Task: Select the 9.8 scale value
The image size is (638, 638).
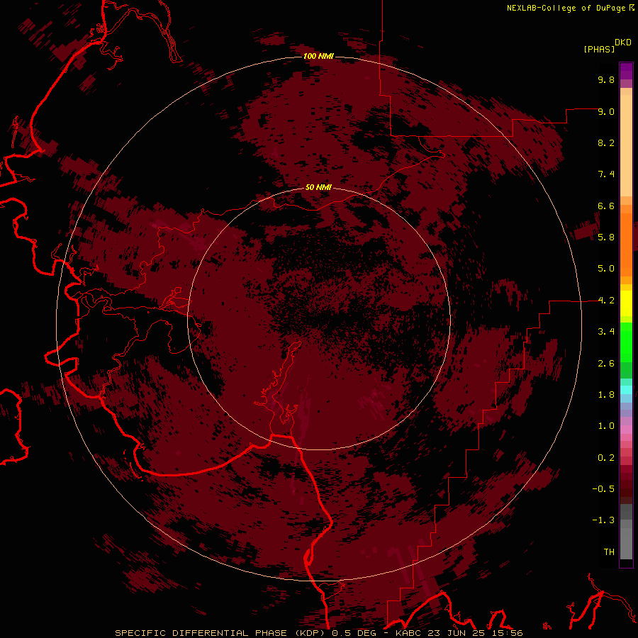Action: (606, 79)
